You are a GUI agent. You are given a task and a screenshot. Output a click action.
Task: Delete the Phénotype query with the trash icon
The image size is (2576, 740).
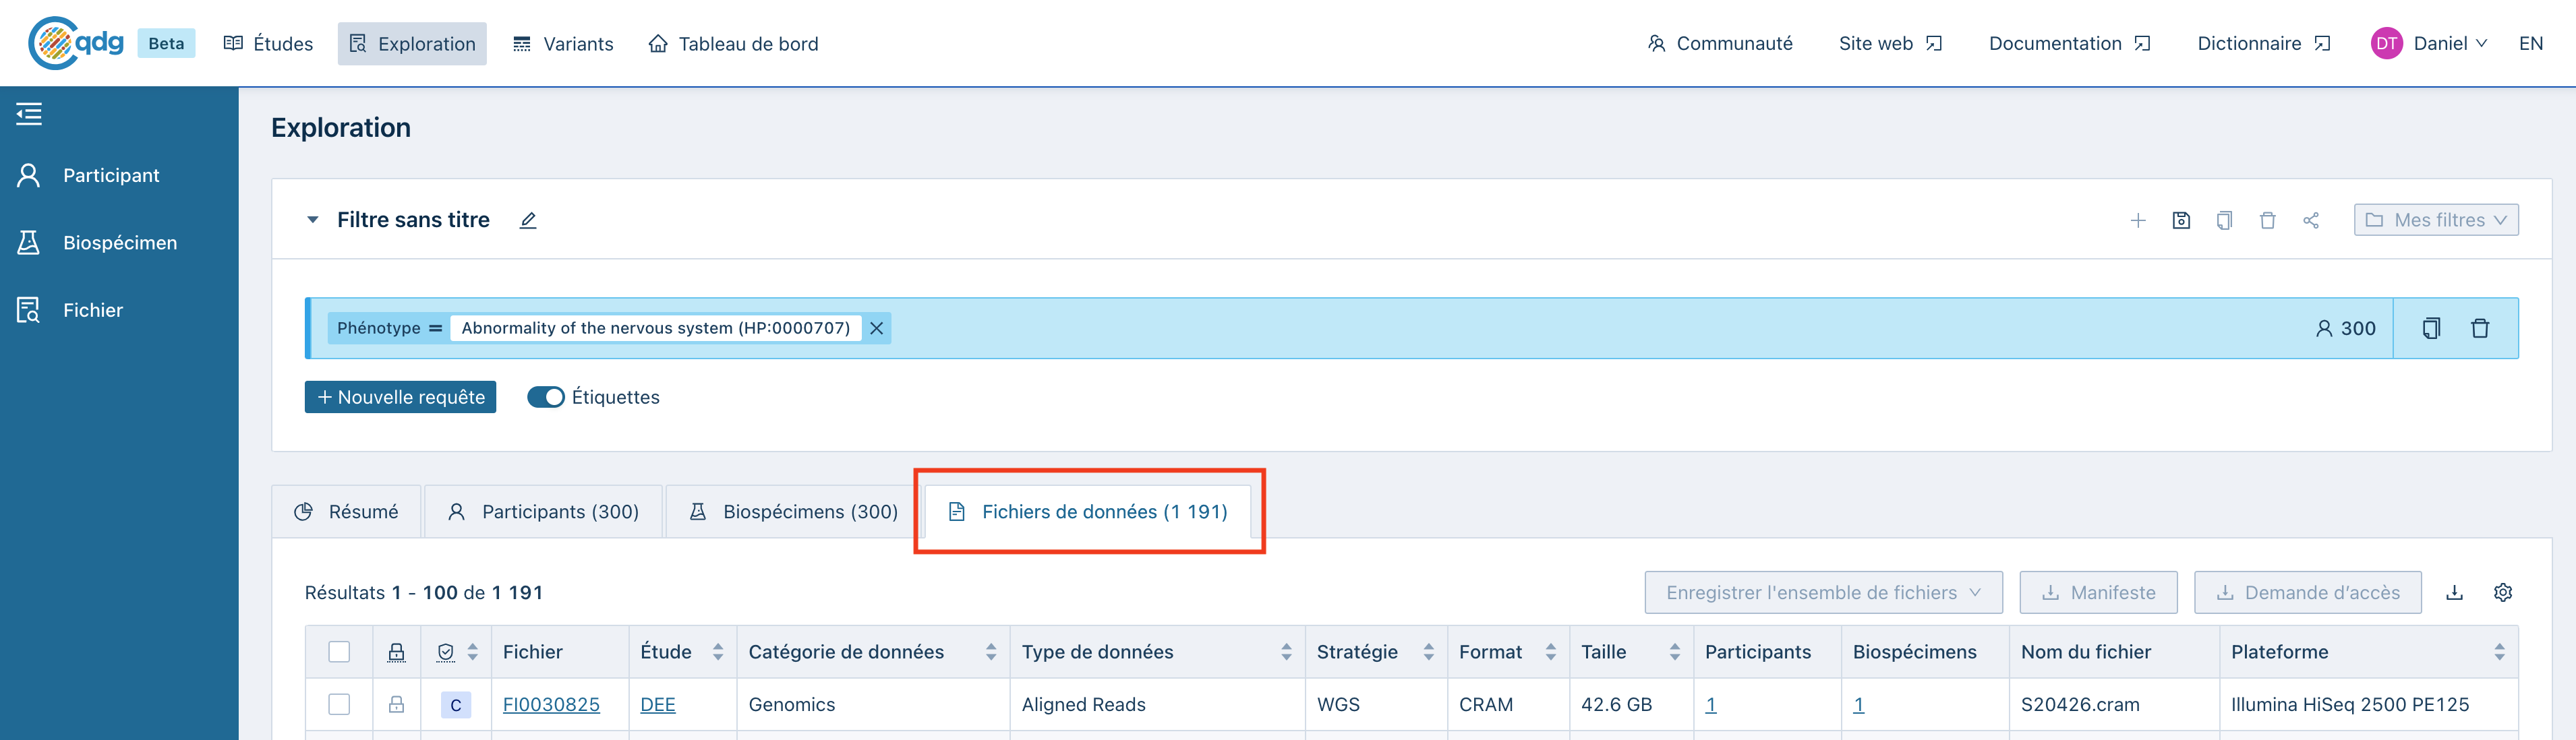2479,328
